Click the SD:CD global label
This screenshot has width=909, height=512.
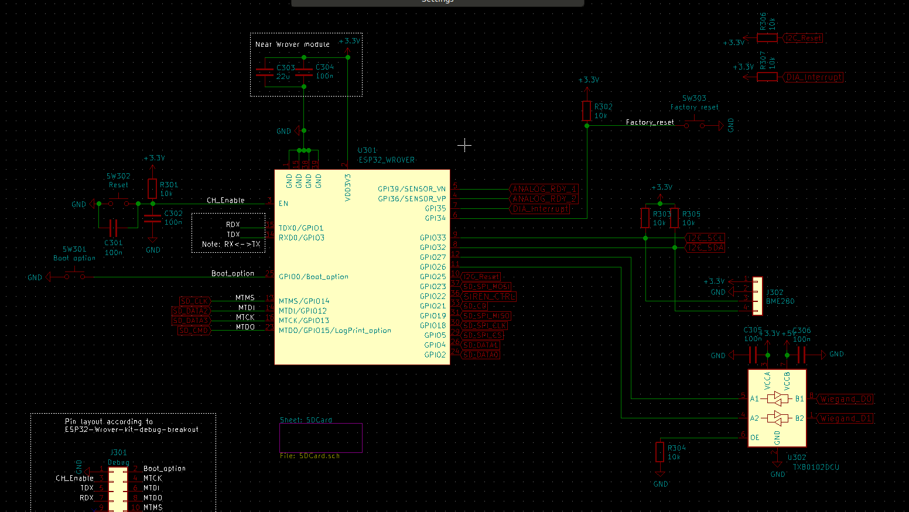[474, 306]
